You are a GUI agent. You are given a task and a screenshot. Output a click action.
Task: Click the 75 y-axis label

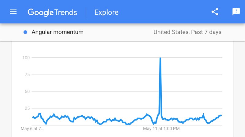[28, 74]
